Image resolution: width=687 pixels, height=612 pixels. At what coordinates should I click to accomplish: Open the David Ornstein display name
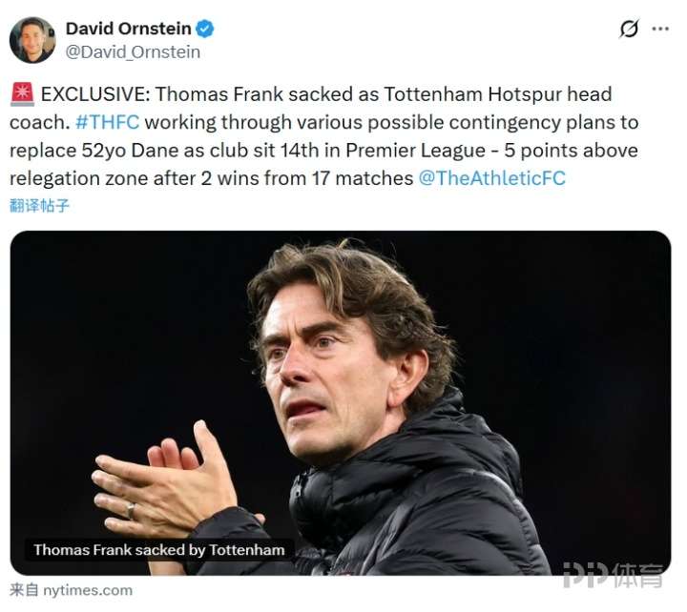(129, 29)
